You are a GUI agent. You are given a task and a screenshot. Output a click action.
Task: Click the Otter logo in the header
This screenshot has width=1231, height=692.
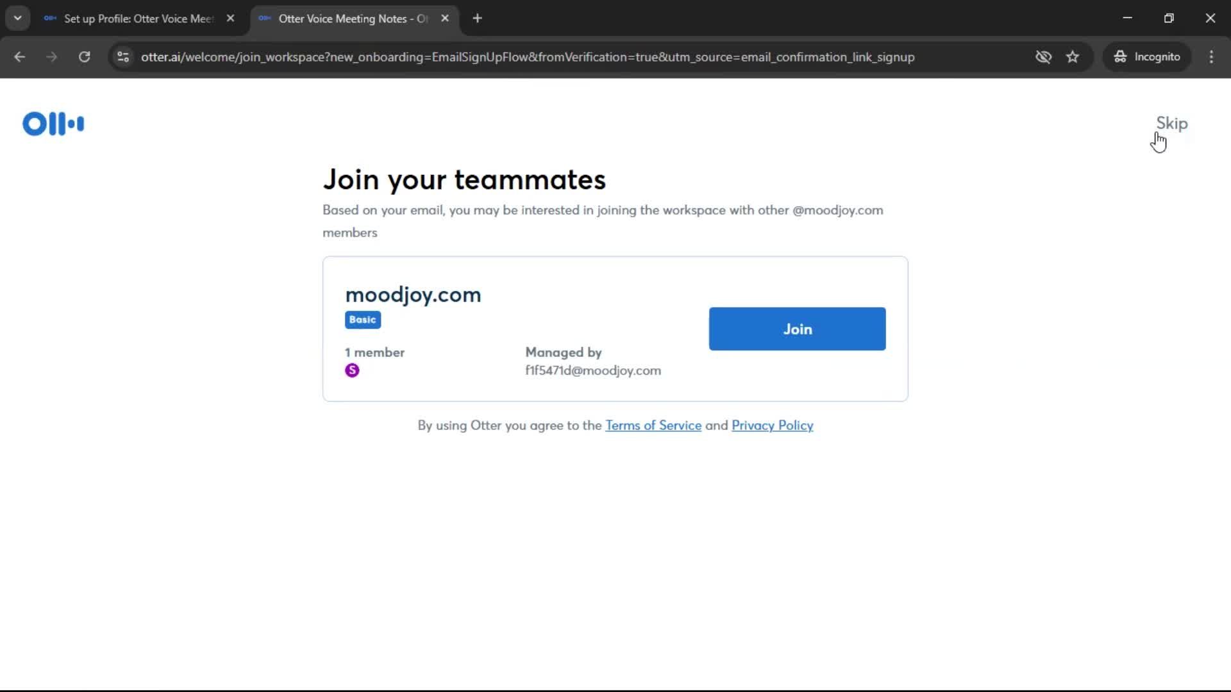(x=53, y=124)
